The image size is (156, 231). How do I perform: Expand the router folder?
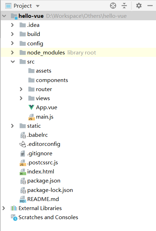point(21,89)
